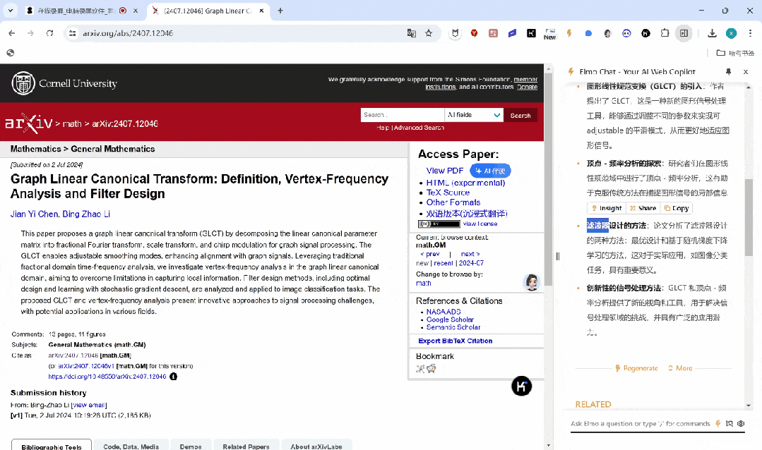The width and height of the screenshot is (762, 450).
Task: Open the HTML (experimental) link
Action: [465, 183]
